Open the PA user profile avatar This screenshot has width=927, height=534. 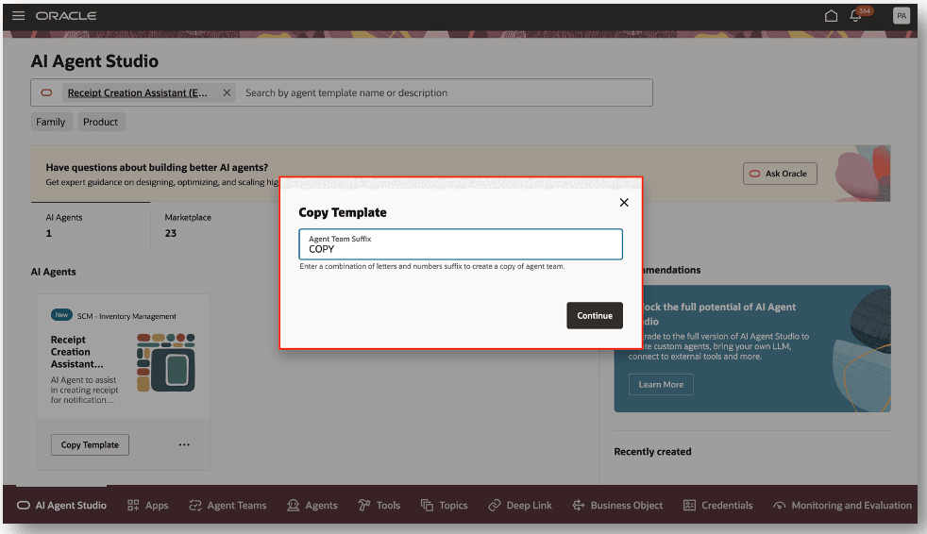[901, 16]
